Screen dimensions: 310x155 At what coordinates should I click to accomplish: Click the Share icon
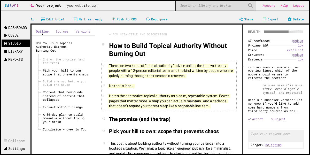click(x=241, y=19)
